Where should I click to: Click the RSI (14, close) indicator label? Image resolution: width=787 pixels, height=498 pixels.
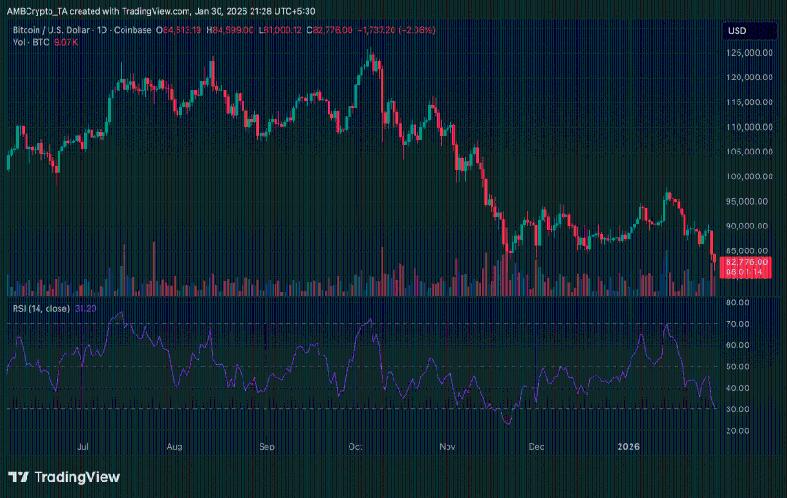[x=41, y=308]
